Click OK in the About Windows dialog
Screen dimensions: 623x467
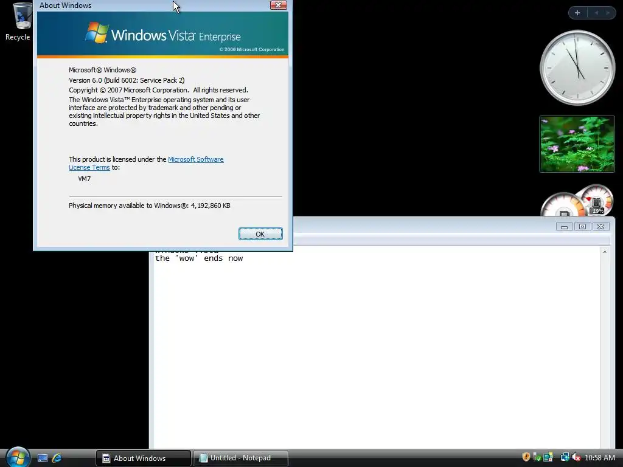tap(260, 234)
